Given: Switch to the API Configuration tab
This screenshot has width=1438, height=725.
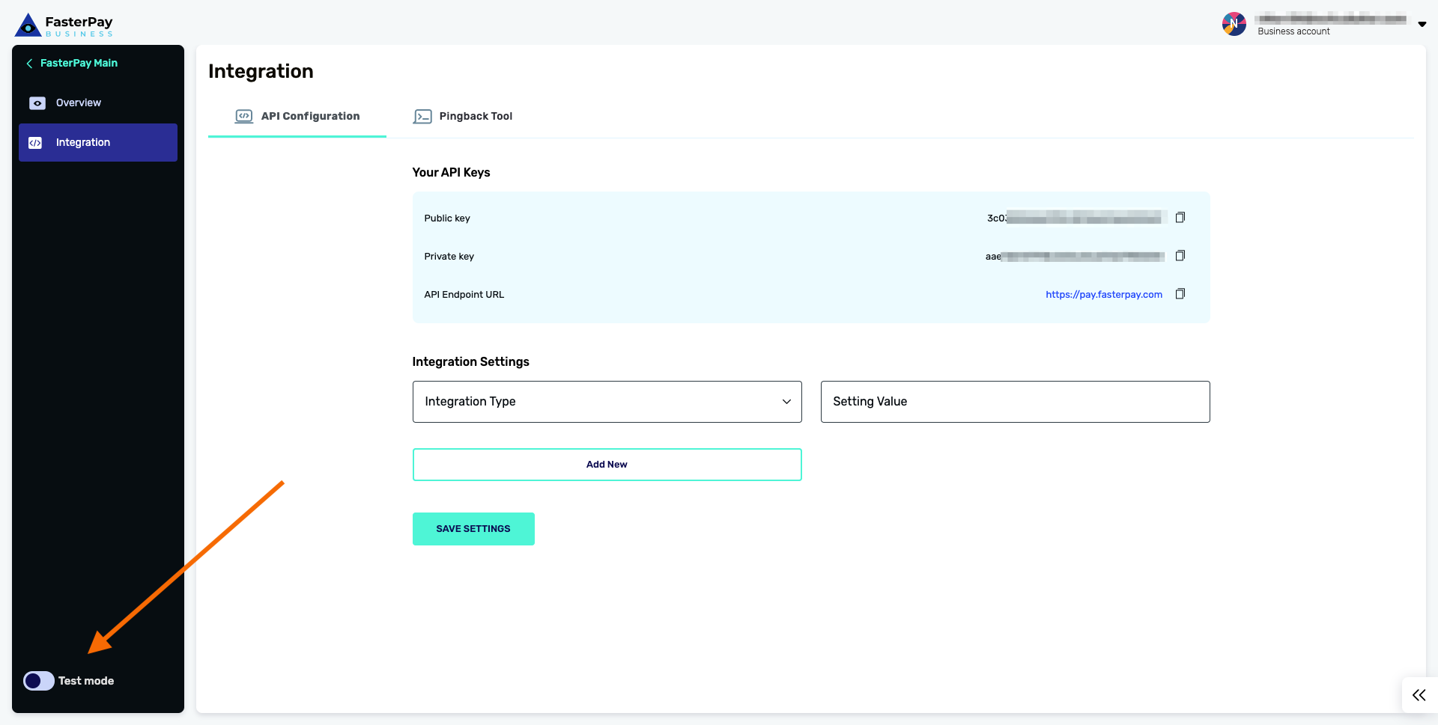Looking at the screenshot, I should pos(297,117).
